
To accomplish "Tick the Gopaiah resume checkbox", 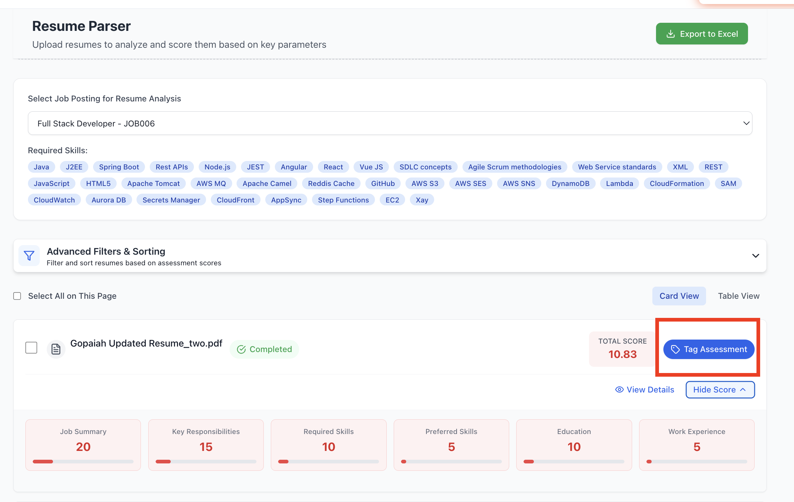I will [31, 348].
